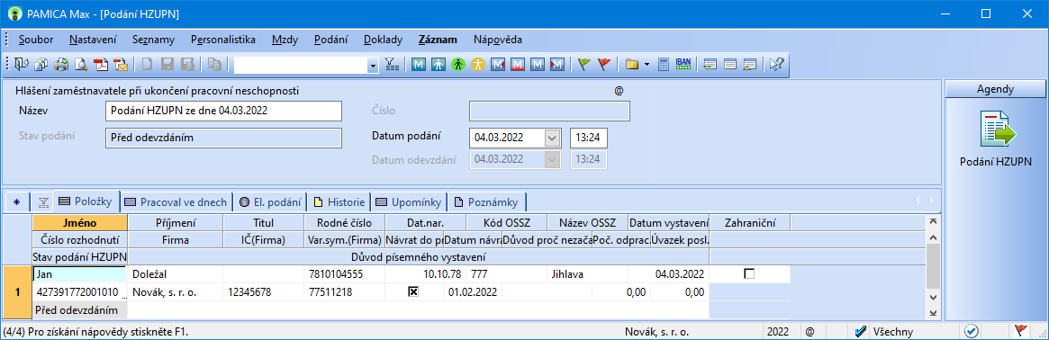This screenshot has height=340, width=1049.
Task: Click the yellow circle person icon
Action: [x=477, y=64]
